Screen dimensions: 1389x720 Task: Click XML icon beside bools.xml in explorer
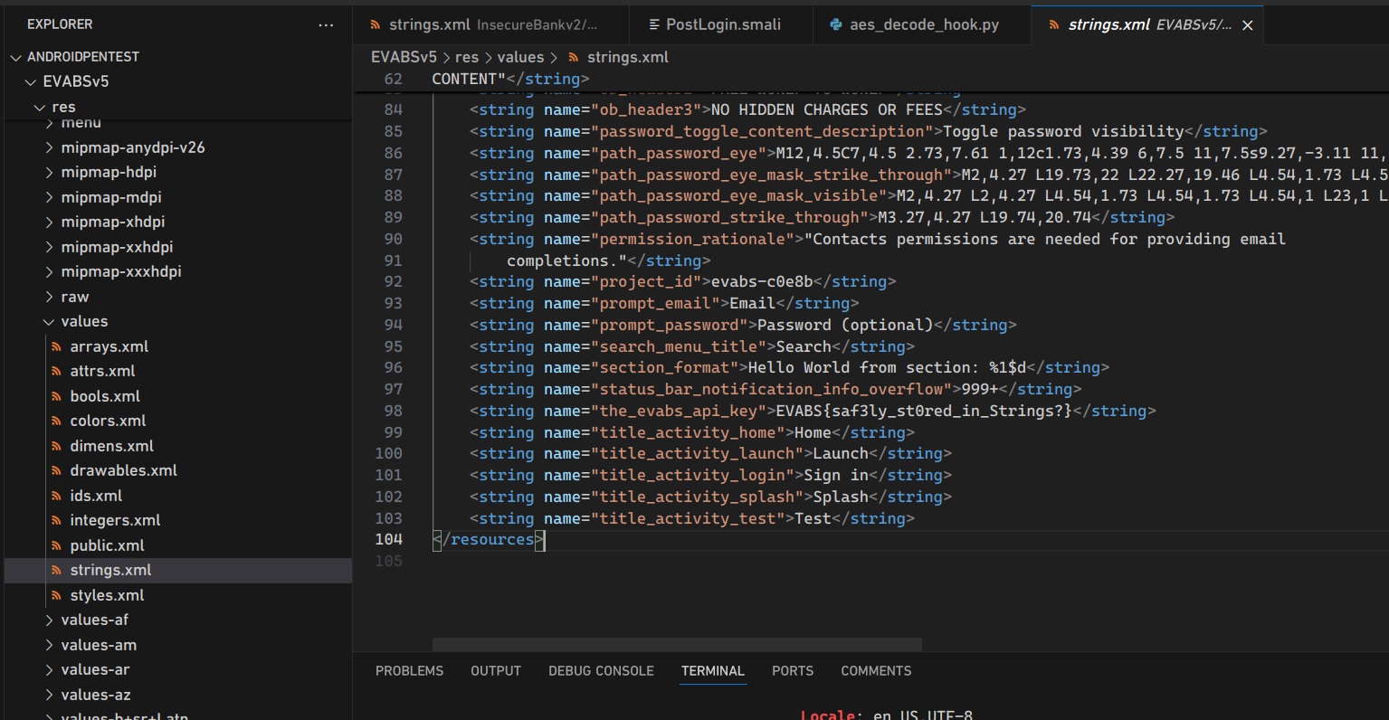pyautogui.click(x=57, y=396)
